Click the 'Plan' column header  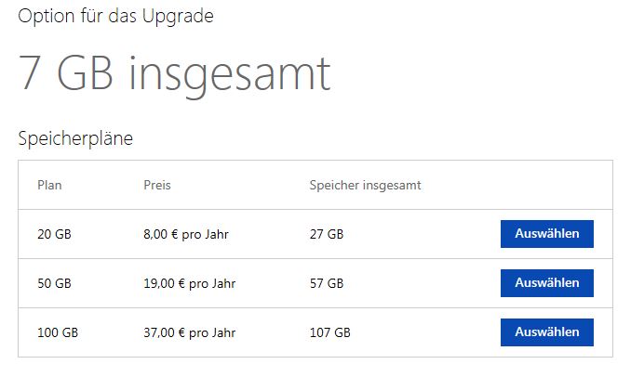pyautogui.click(x=48, y=185)
